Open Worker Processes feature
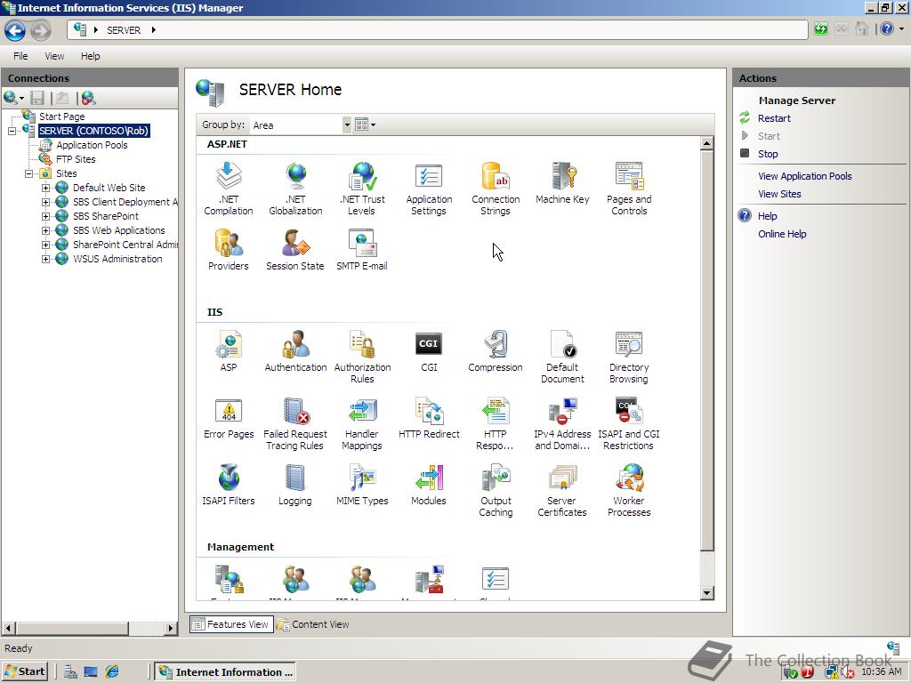 pyautogui.click(x=629, y=491)
